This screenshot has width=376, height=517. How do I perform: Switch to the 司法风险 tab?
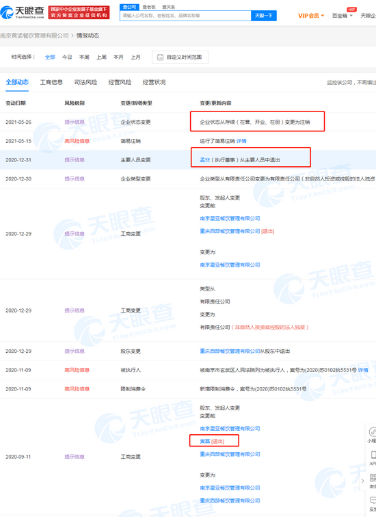click(85, 82)
